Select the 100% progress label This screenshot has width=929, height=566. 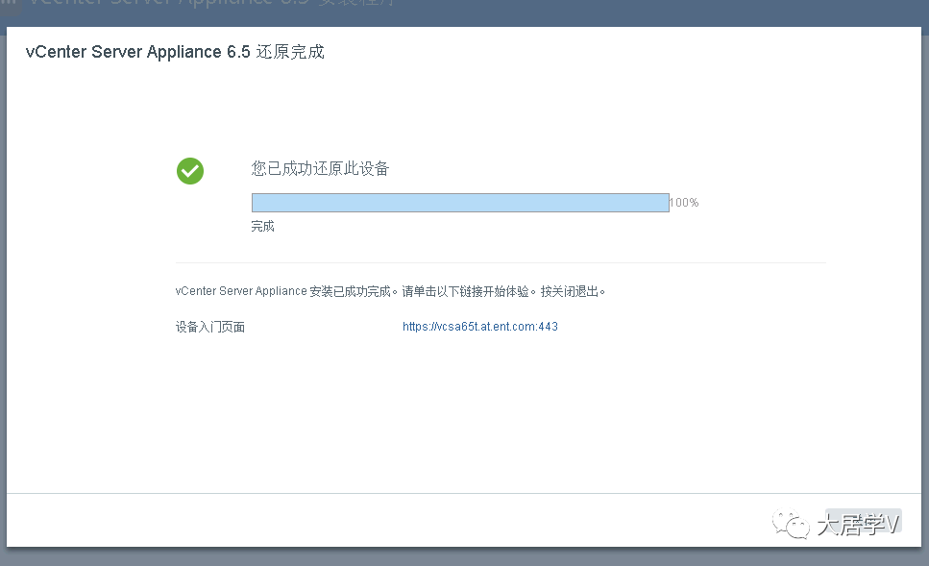click(684, 203)
